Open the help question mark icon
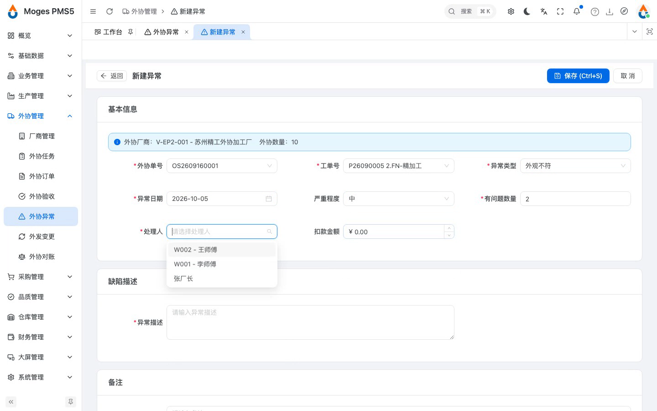 [595, 12]
